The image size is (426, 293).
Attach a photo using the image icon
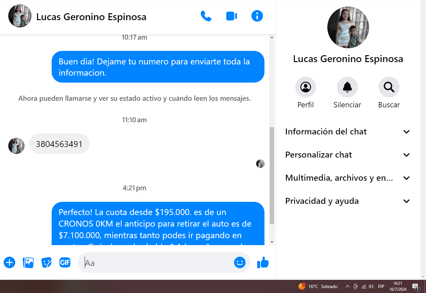click(28, 263)
